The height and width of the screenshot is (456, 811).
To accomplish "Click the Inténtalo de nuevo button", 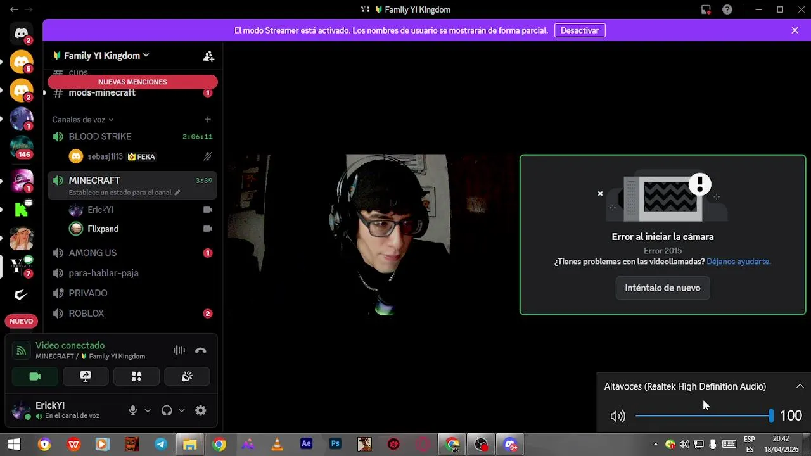I will (663, 288).
